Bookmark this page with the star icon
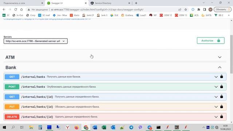The height and width of the screenshot is (131, 233). pos(186,9)
